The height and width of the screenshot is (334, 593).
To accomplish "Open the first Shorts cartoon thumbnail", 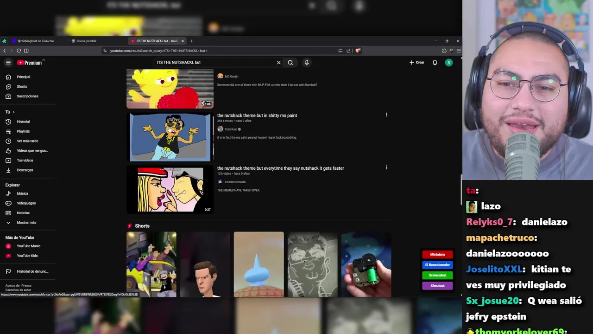I will (151, 264).
